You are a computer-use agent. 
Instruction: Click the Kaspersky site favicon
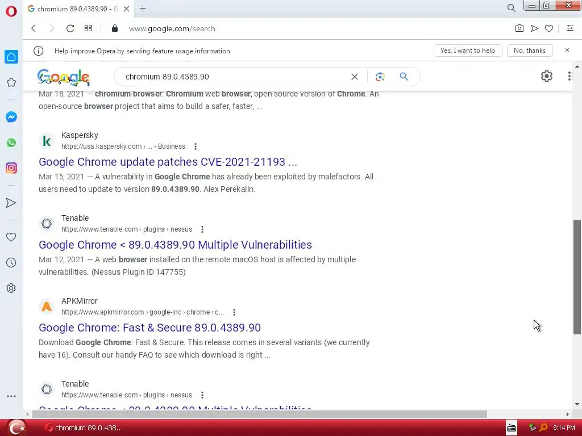[x=47, y=141]
